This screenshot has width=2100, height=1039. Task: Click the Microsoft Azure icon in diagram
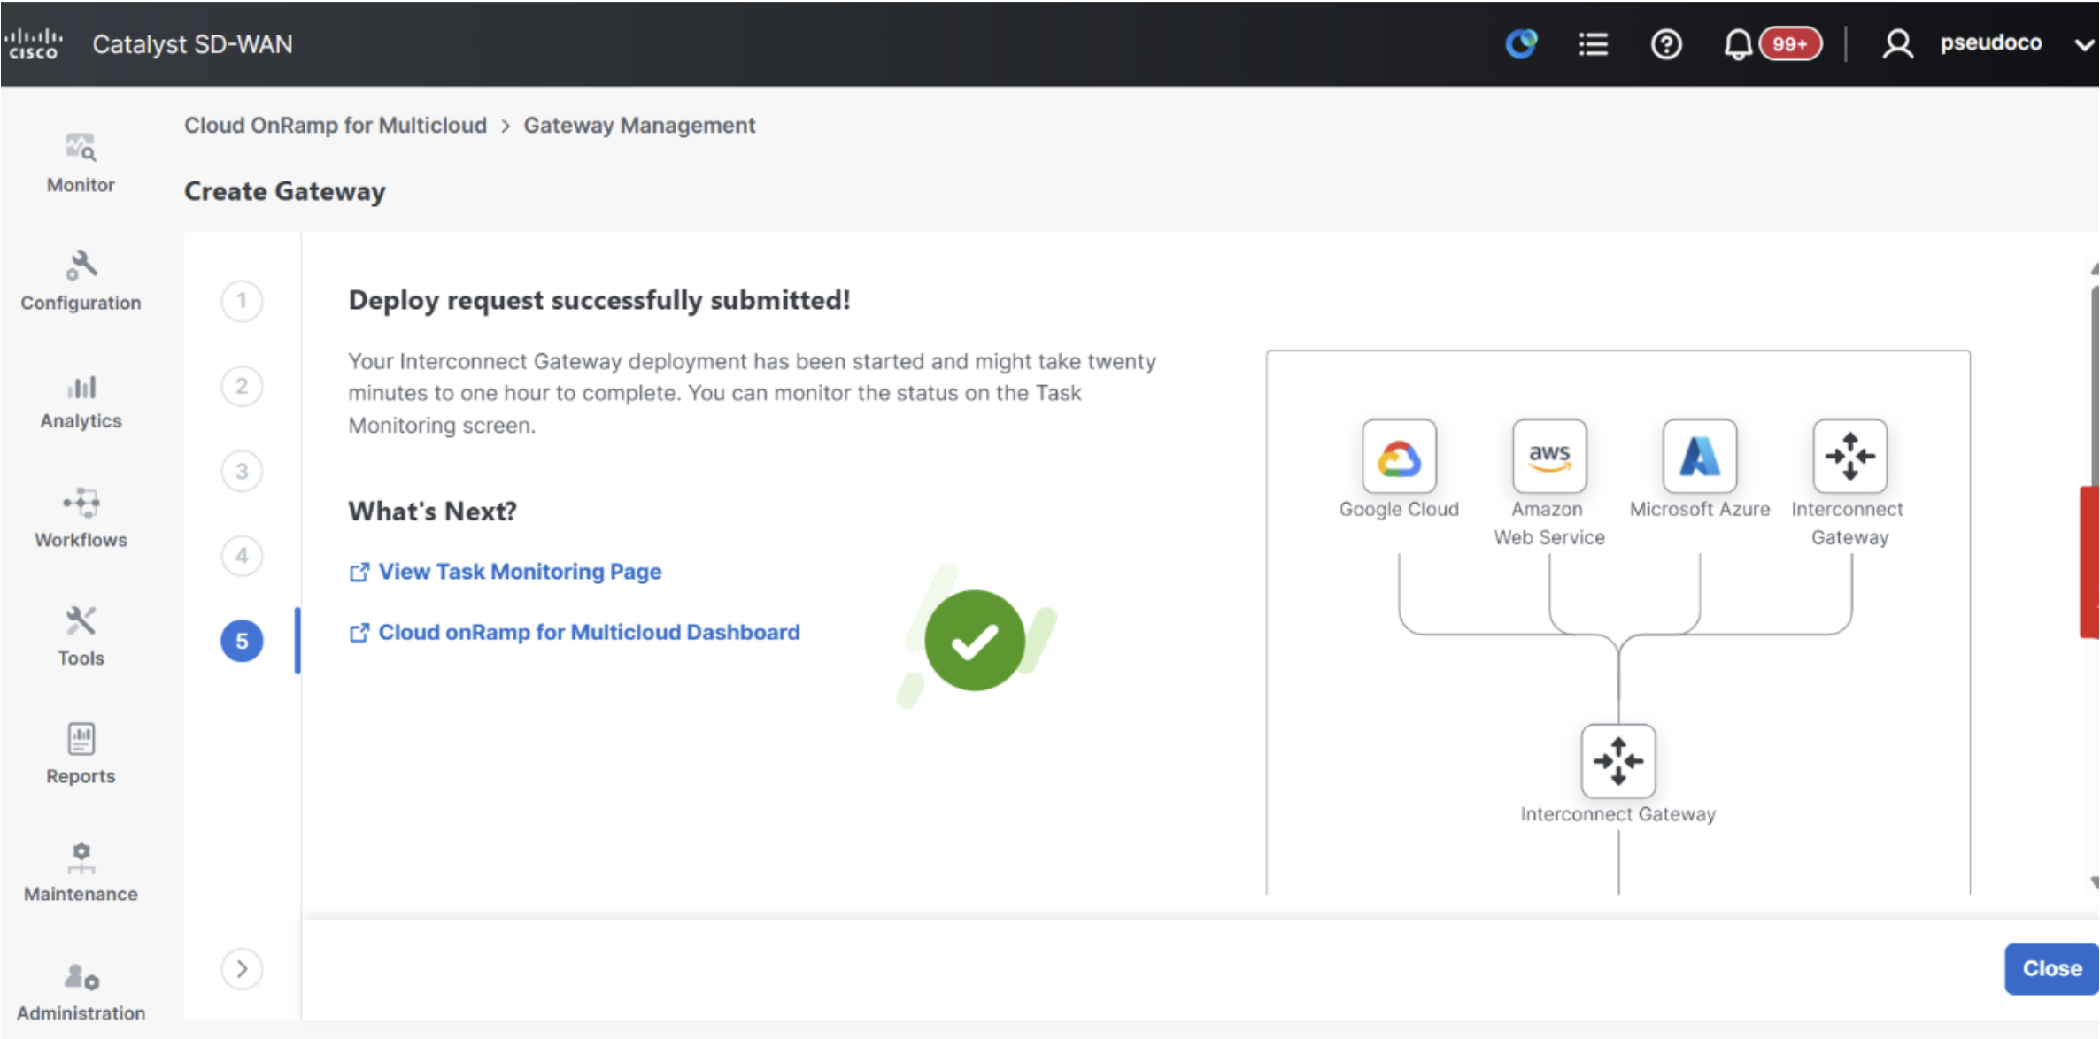pyautogui.click(x=1699, y=456)
